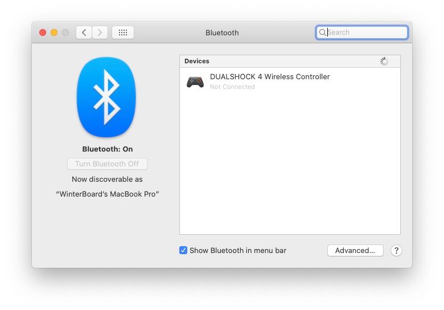Click the Now discoverable as text
Viewport: 444px width, 310px height.
coord(107,180)
